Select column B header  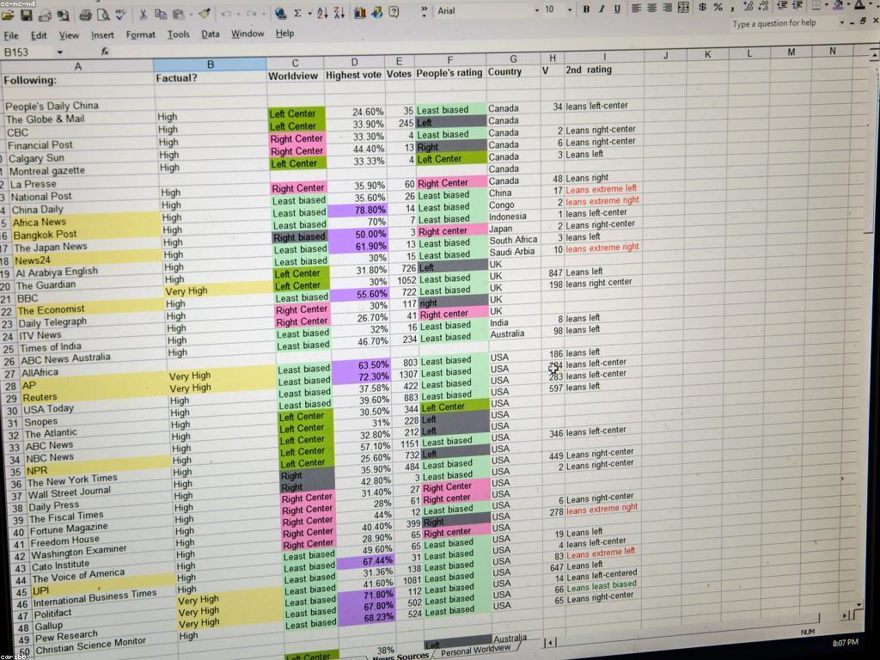click(210, 64)
